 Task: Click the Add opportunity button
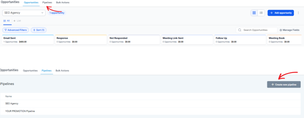tap(281, 13)
